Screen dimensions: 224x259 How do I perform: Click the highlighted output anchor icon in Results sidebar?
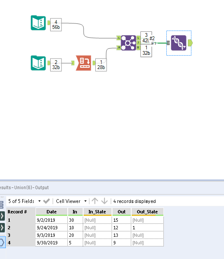tap(3, 242)
